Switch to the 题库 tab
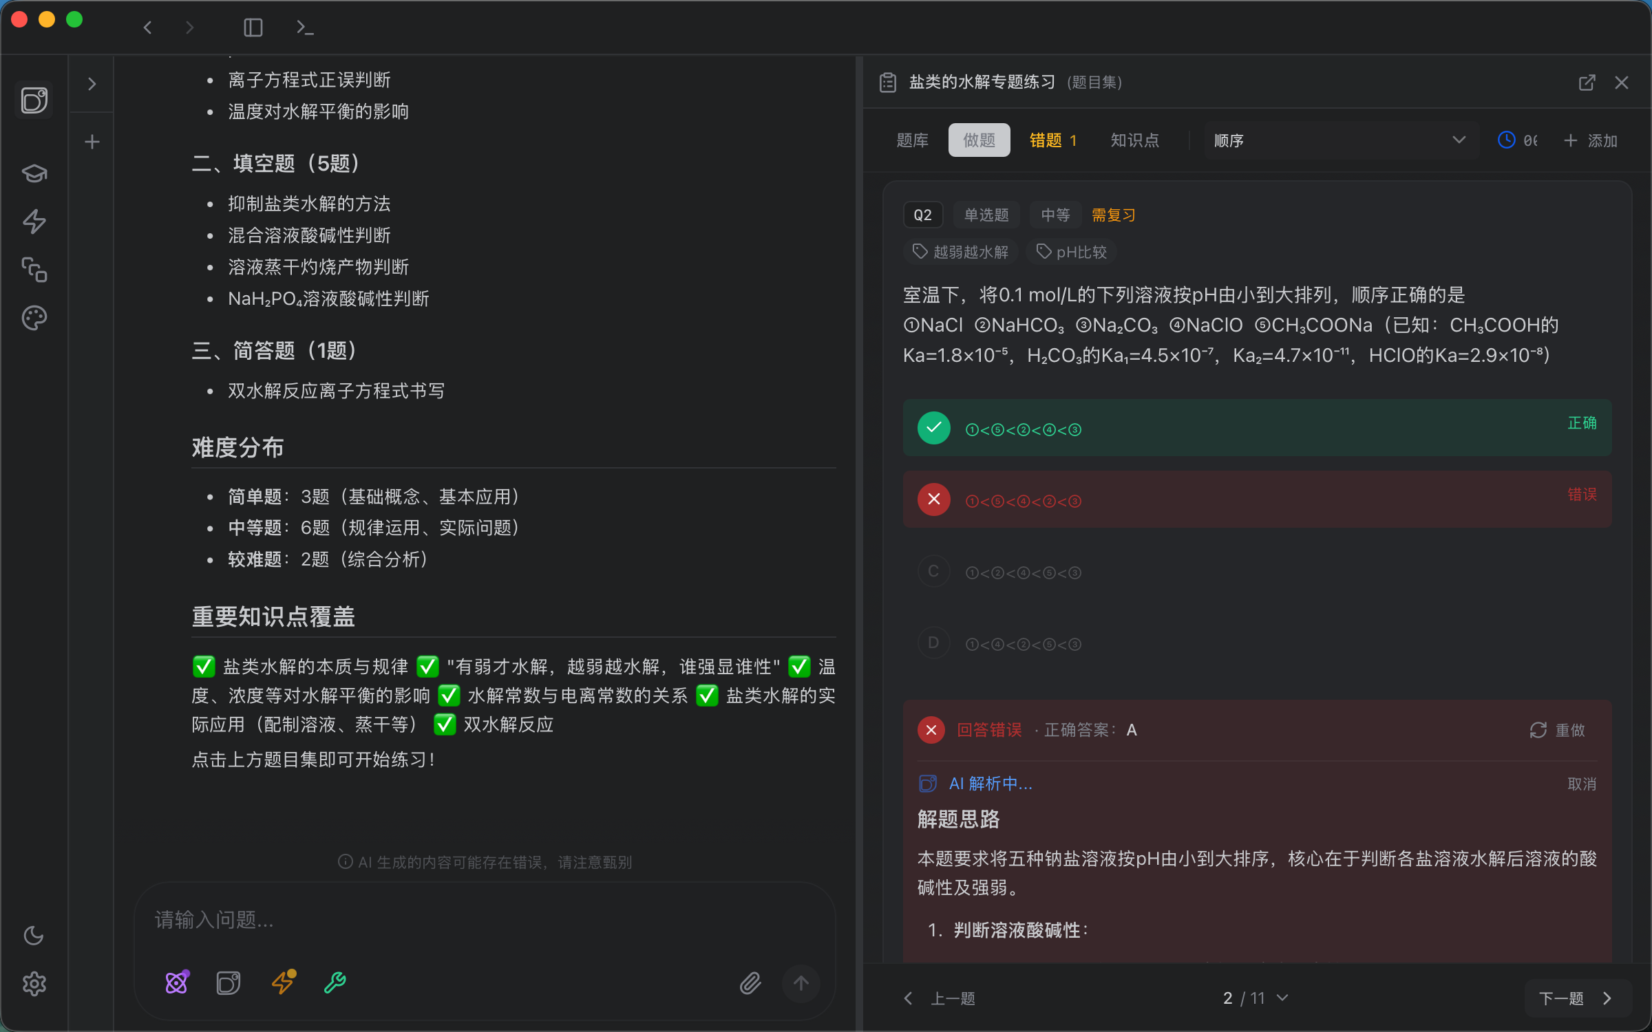 pos(913,140)
